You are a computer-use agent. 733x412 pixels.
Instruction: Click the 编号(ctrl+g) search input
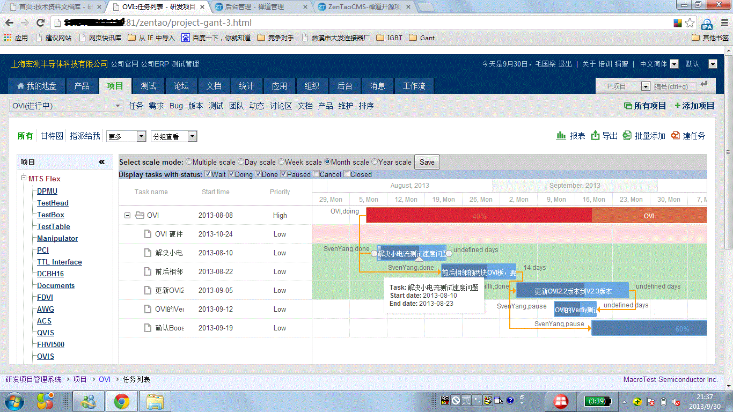coord(675,86)
